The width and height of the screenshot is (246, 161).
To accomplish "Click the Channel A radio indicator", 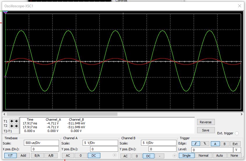I will tap(115, 155).
